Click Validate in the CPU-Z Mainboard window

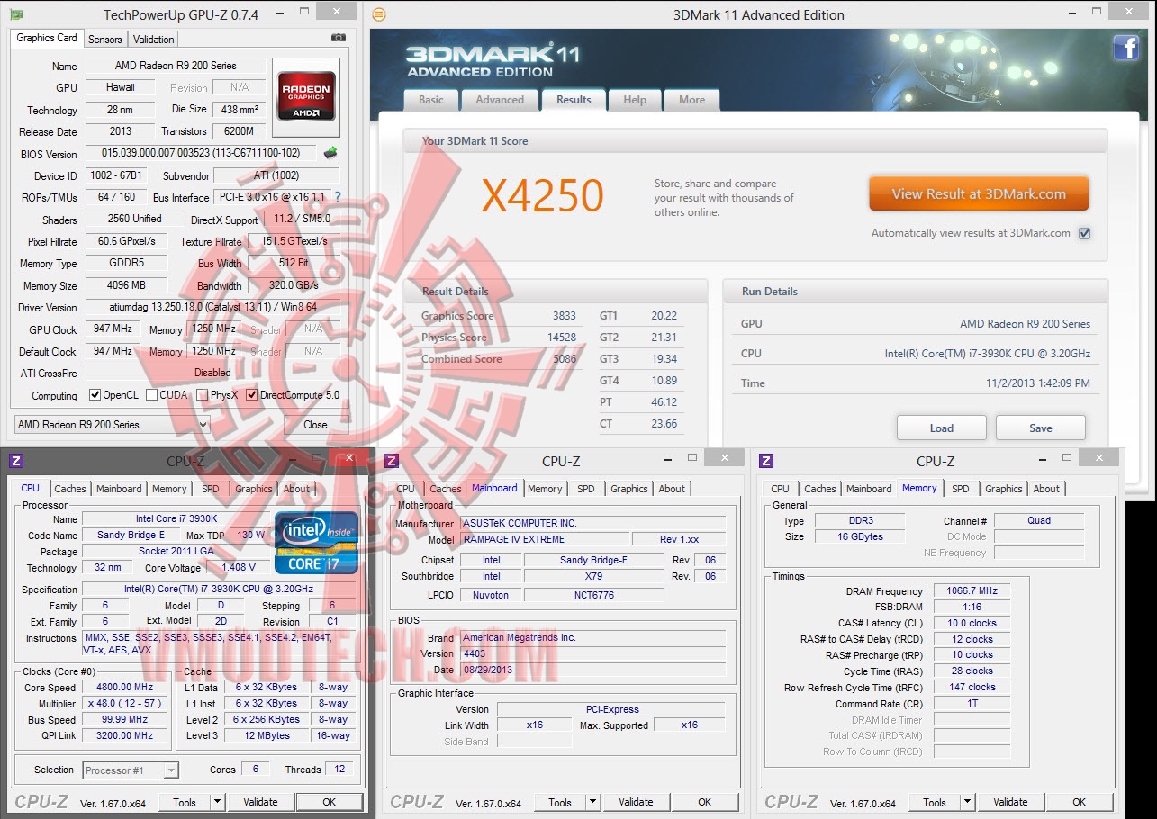[636, 802]
